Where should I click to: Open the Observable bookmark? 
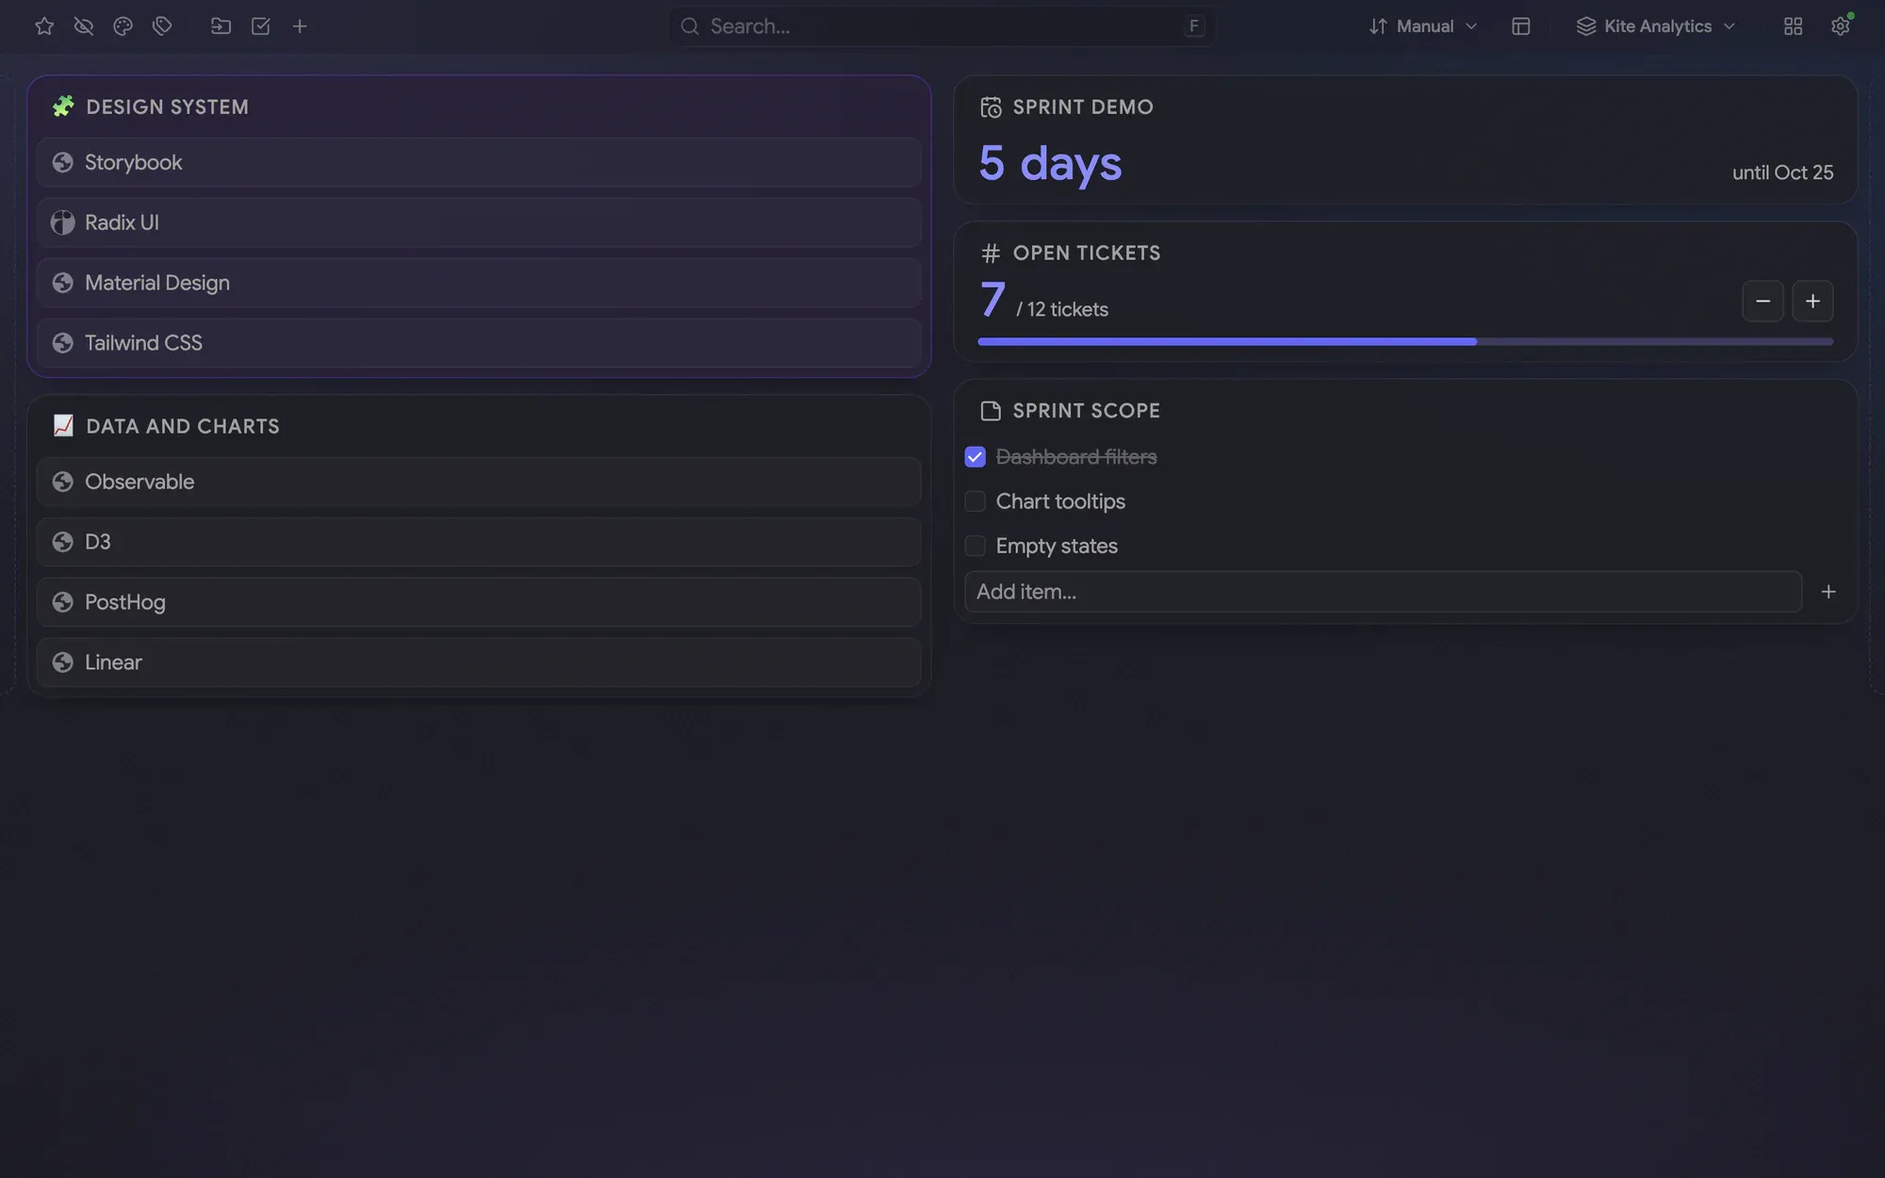[479, 482]
